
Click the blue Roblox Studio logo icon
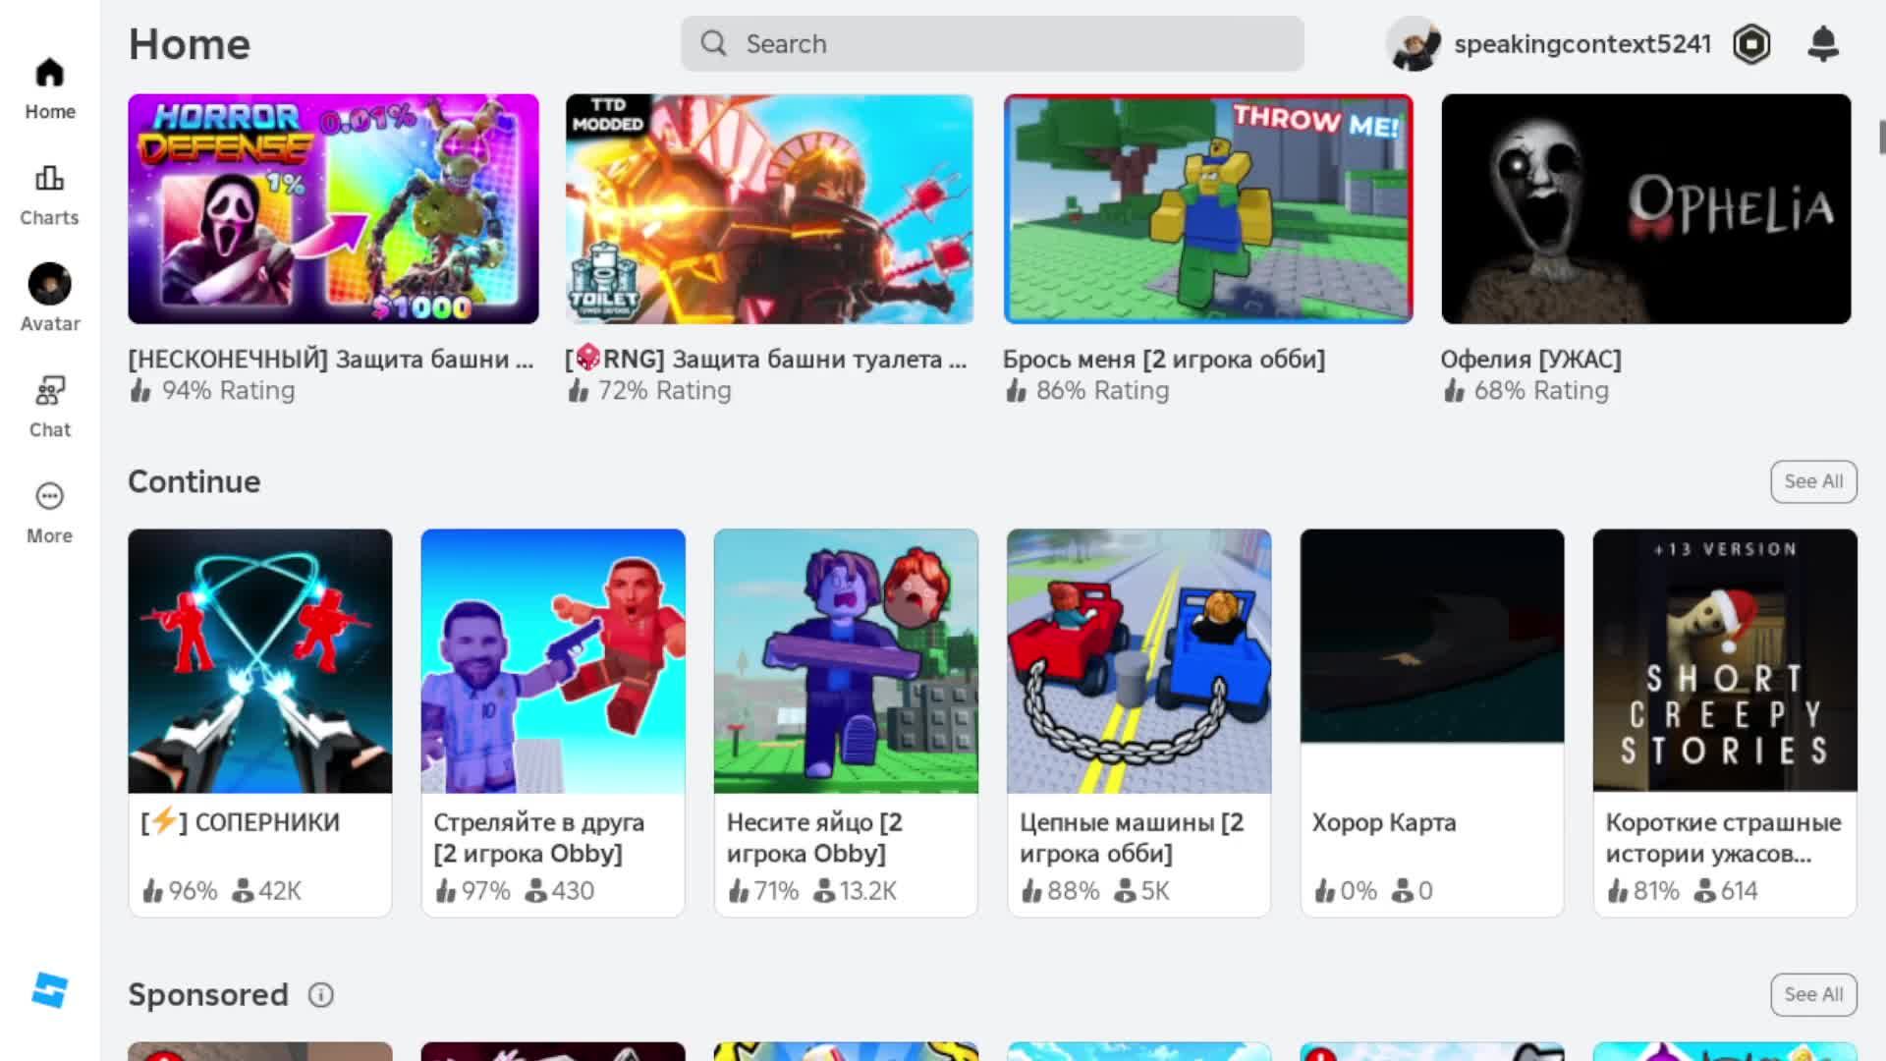(49, 990)
